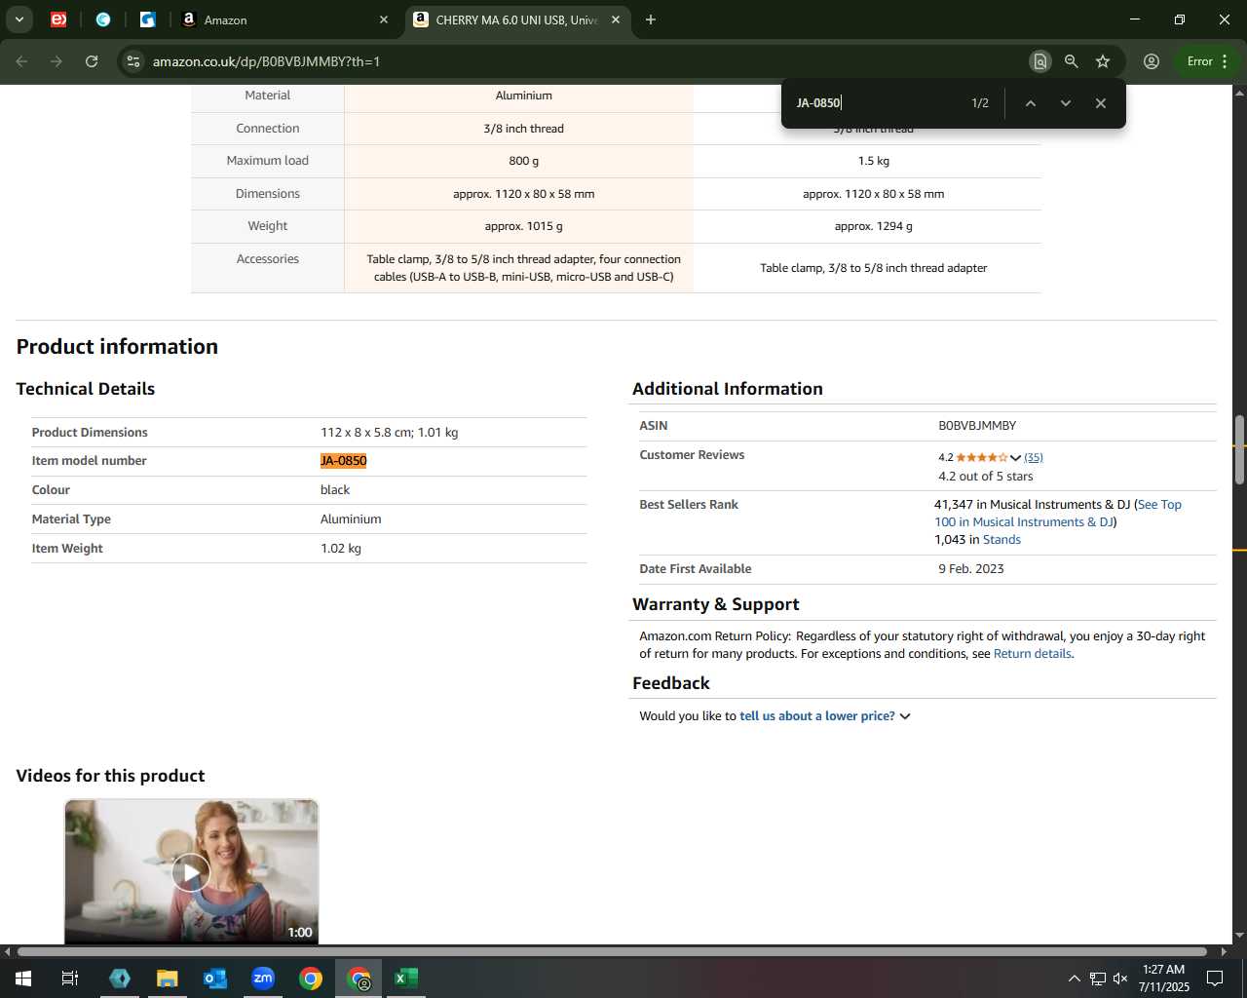Go back to the previous page
1247x998 pixels.
click(x=21, y=61)
